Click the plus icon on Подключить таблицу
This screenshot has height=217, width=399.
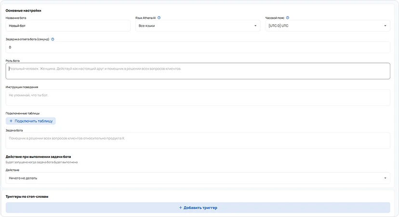click(11, 121)
